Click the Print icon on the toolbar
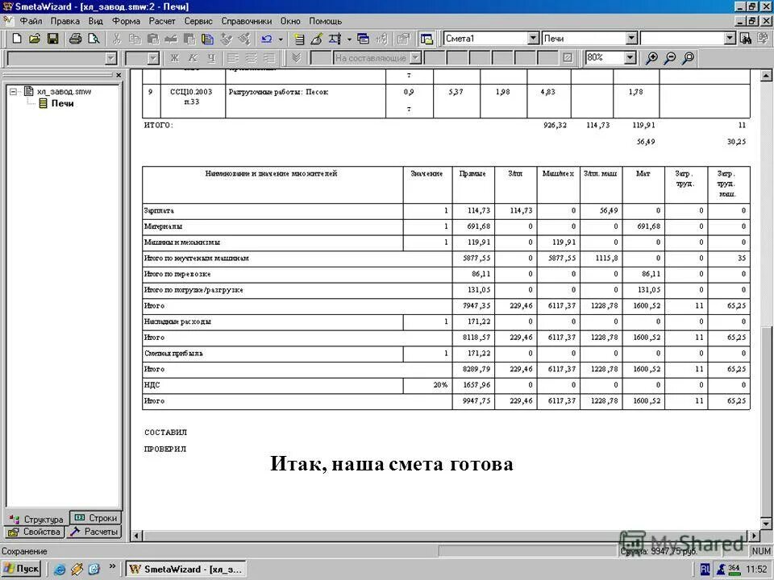 pos(77,38)
